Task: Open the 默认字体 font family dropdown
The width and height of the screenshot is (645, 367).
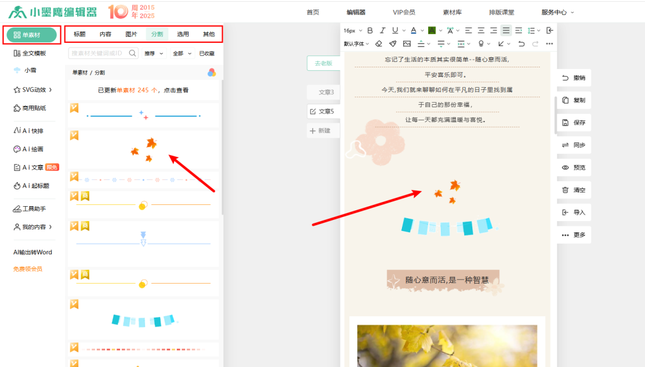Action: 357,43
